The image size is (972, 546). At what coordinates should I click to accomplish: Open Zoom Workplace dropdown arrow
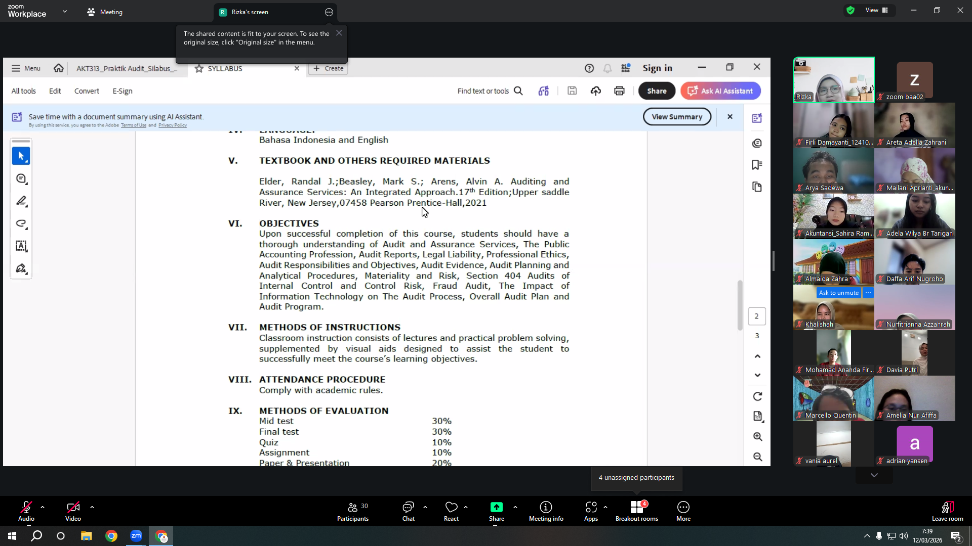[65, 11]
